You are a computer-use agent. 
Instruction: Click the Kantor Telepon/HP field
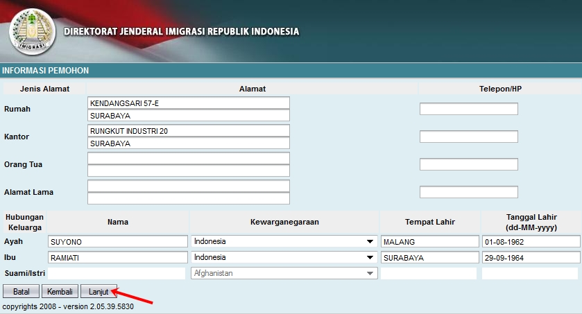click(469, 137)
